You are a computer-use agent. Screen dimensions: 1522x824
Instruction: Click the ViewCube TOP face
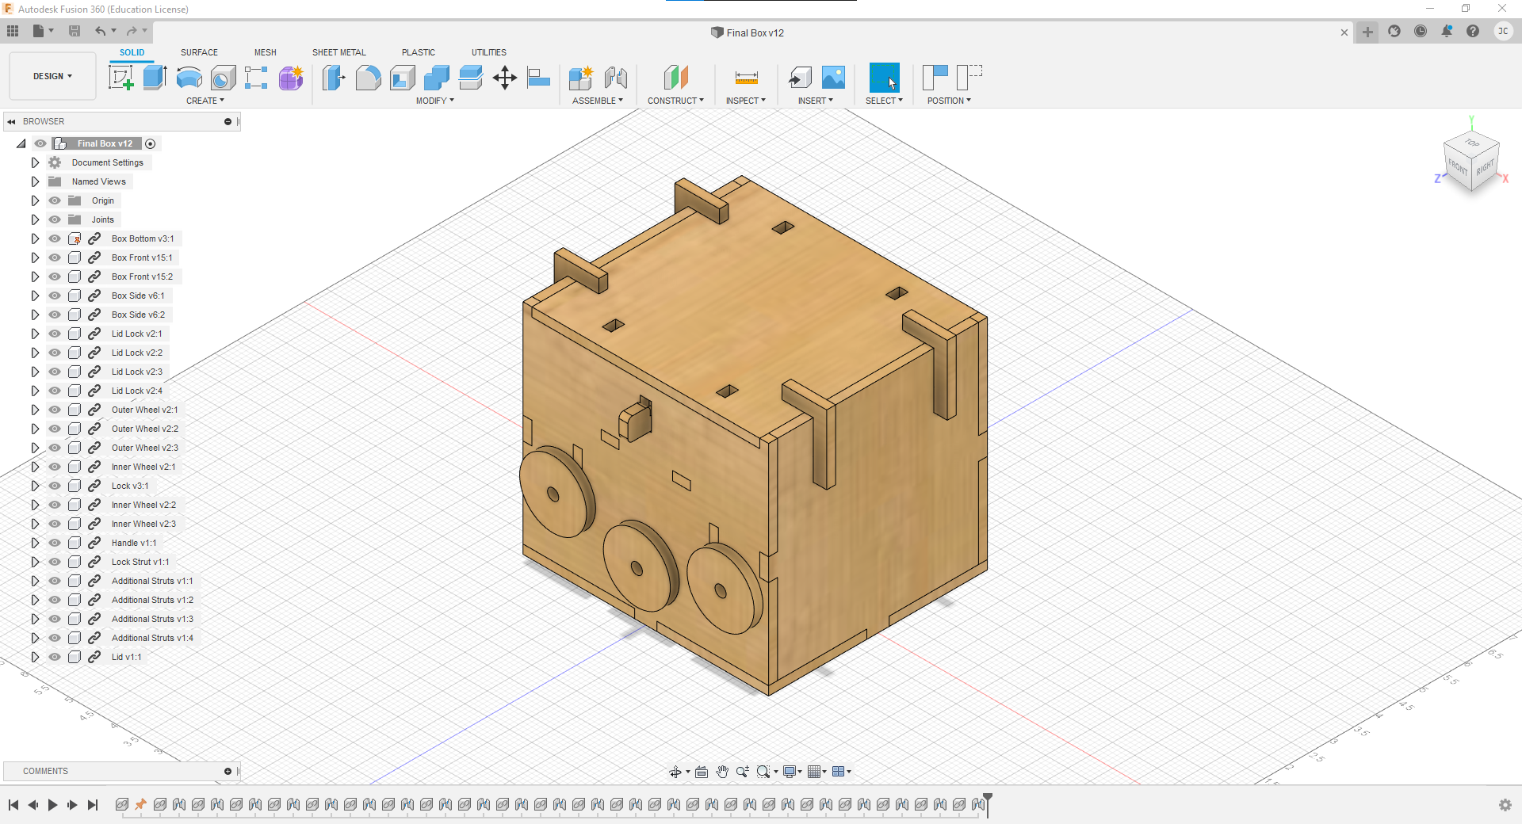coord(1472,143)
